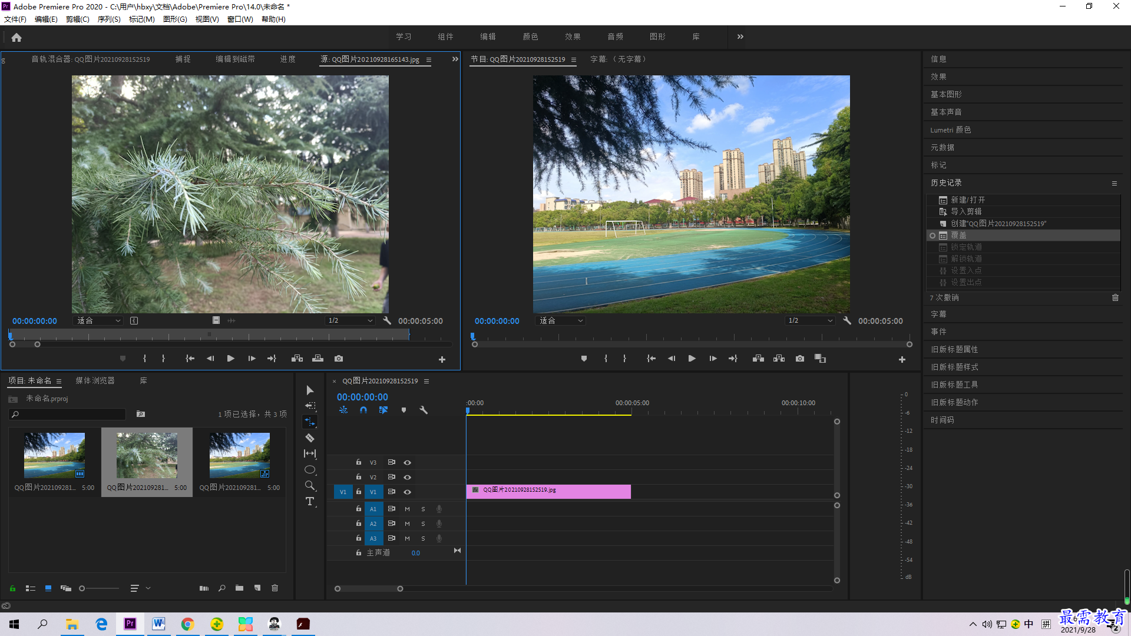This screenshot has height=636, width=1131.
Task: Select the Slip tool
Action: (310, 453)
